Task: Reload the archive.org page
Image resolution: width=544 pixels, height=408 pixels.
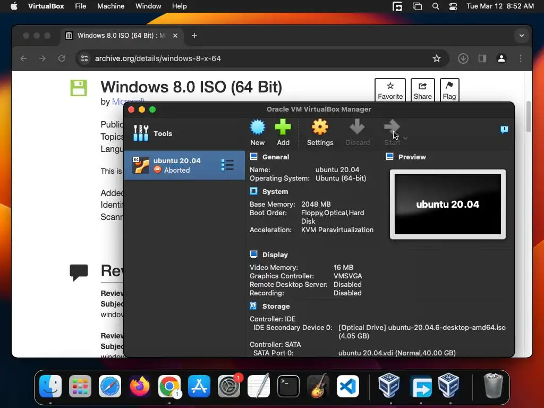Action: tap(62, 58)
